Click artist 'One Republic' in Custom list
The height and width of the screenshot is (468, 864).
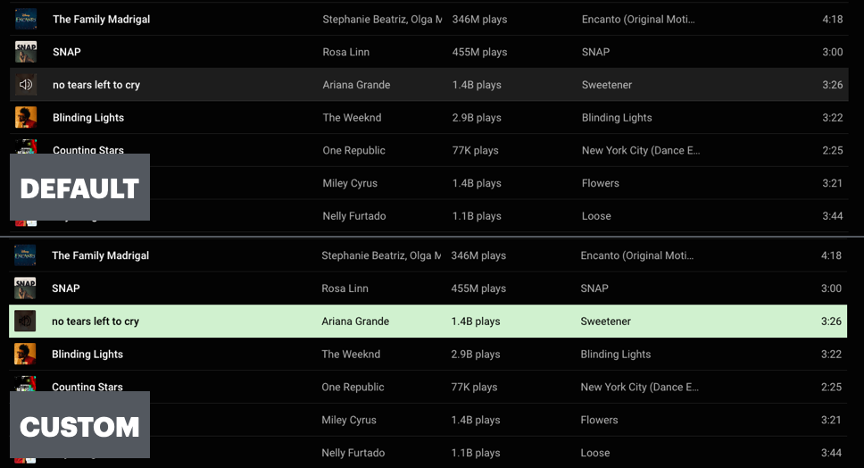point(353,387)
